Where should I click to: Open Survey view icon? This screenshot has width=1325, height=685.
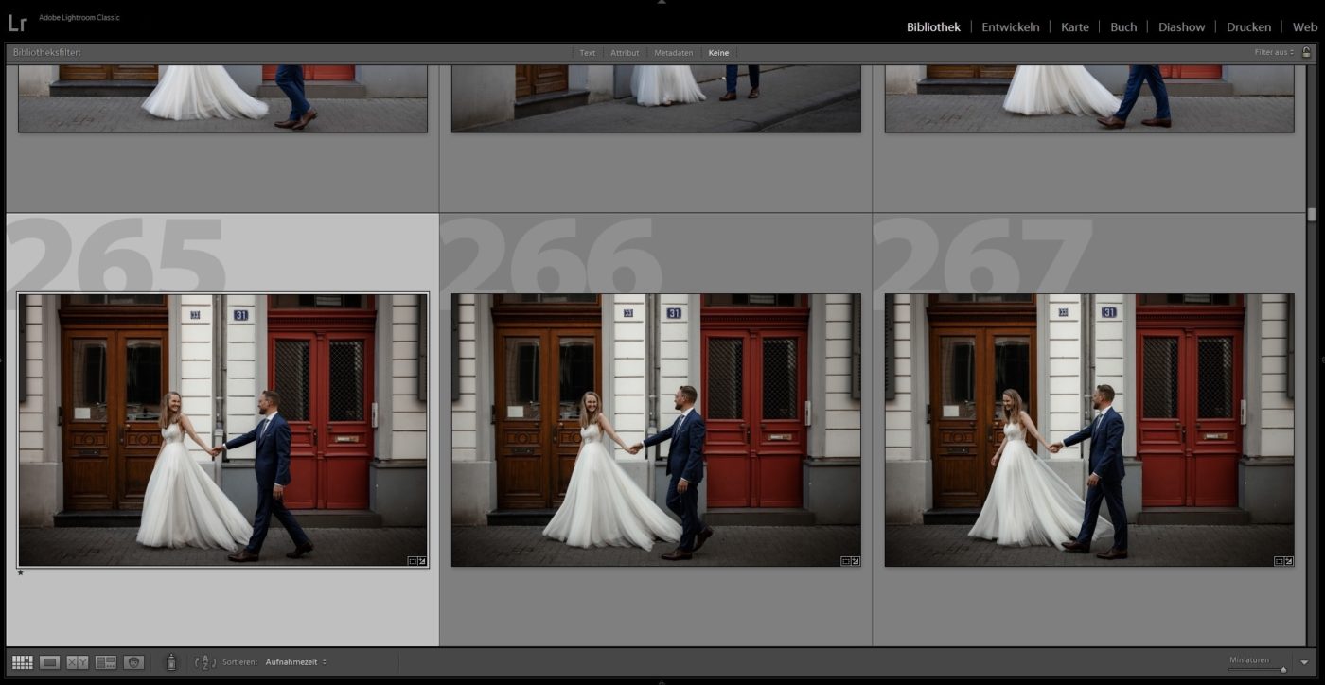(105, 662)
